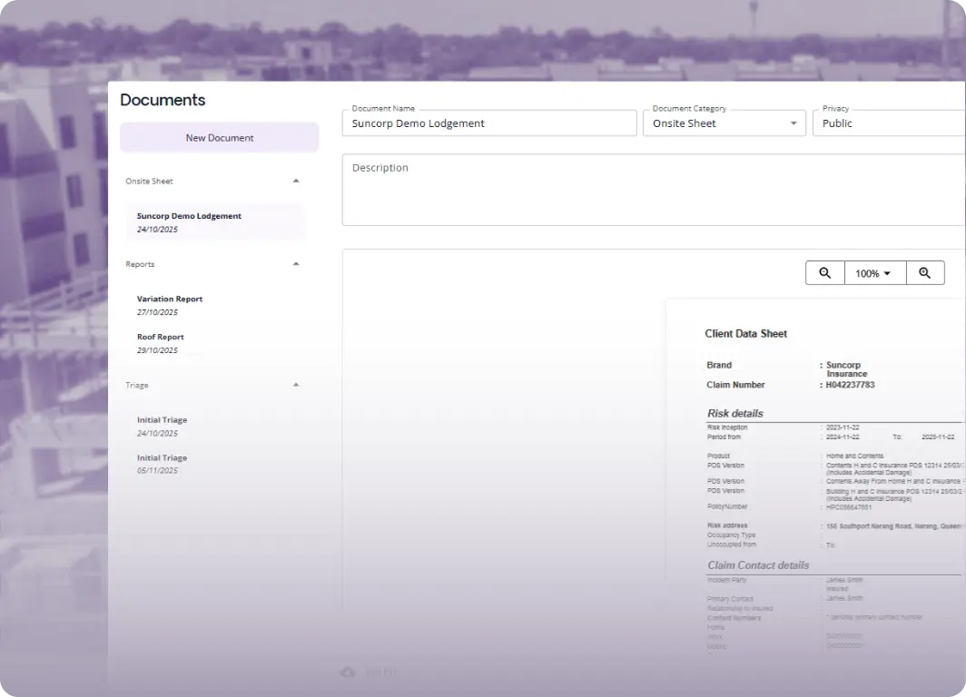Select the Initial Triage dated 24/10/2025
The image size is (966, 697).
coord(214,426)
